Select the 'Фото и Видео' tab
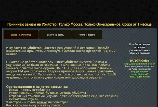This screenshot has width=158, height=107. pos(87,35)
